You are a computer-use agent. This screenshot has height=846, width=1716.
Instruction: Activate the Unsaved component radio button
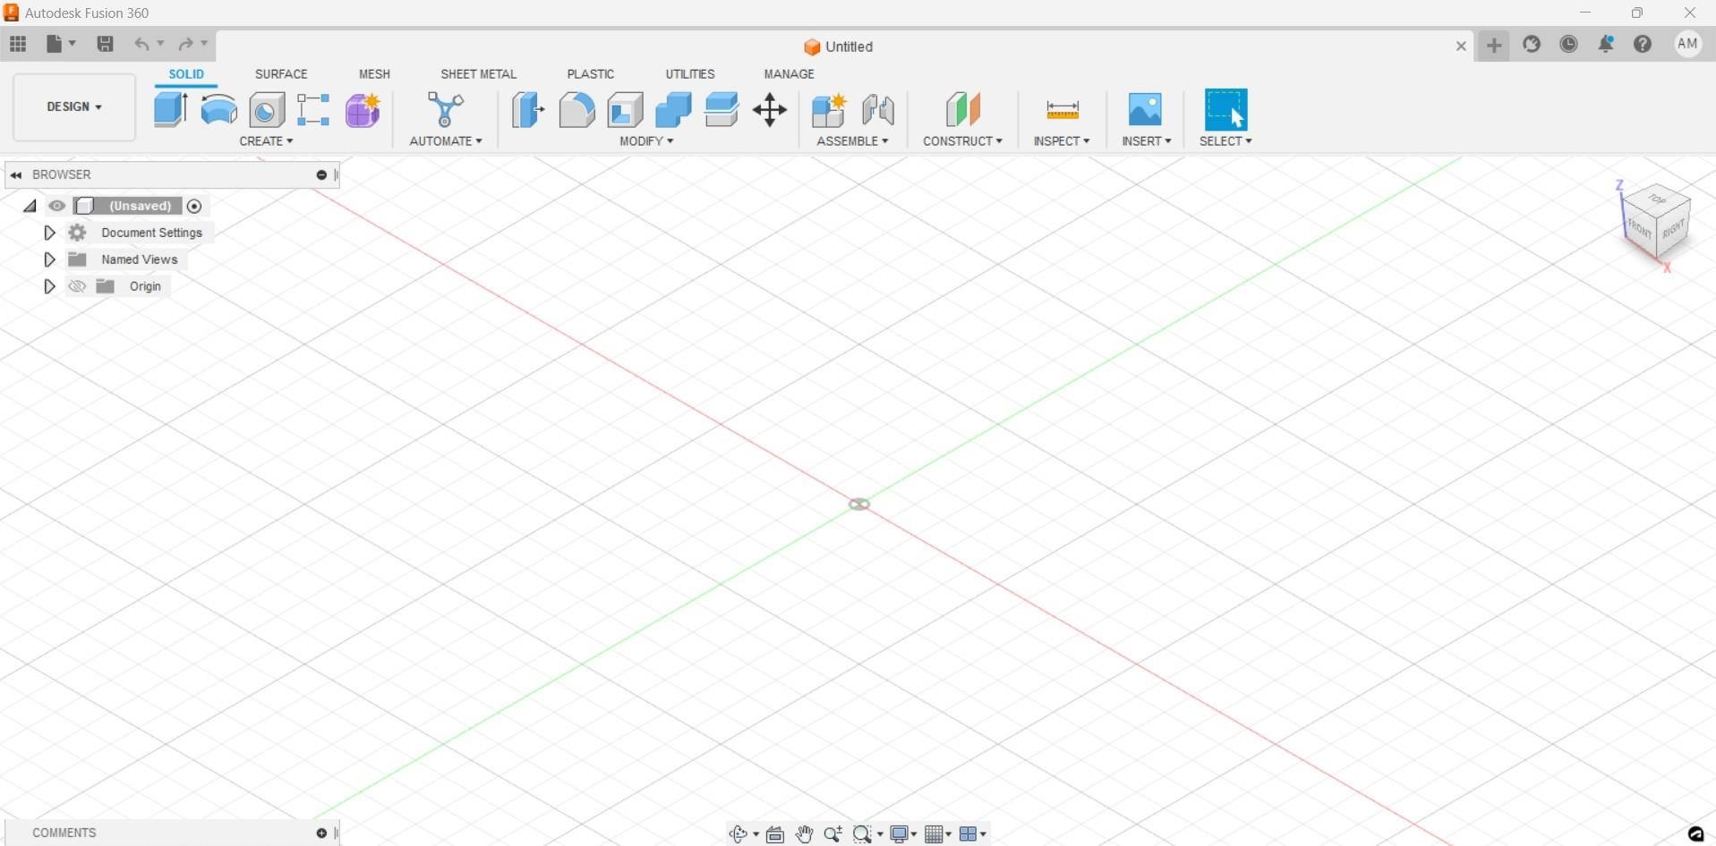click(194, 207)
